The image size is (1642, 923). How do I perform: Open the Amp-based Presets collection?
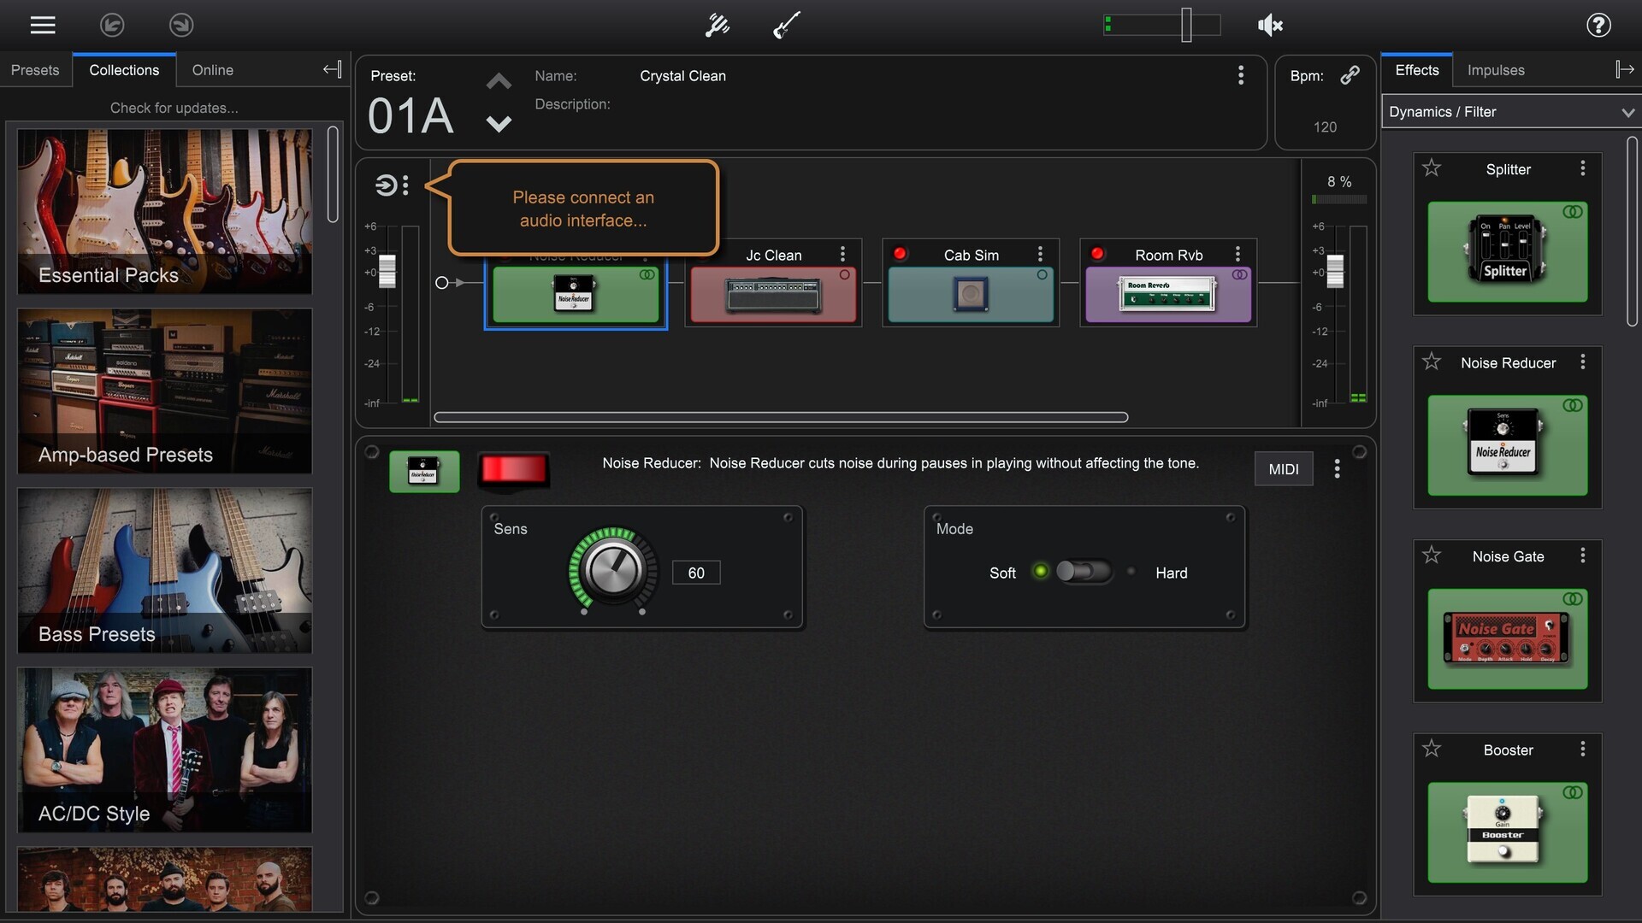click(x=165, y=391)
